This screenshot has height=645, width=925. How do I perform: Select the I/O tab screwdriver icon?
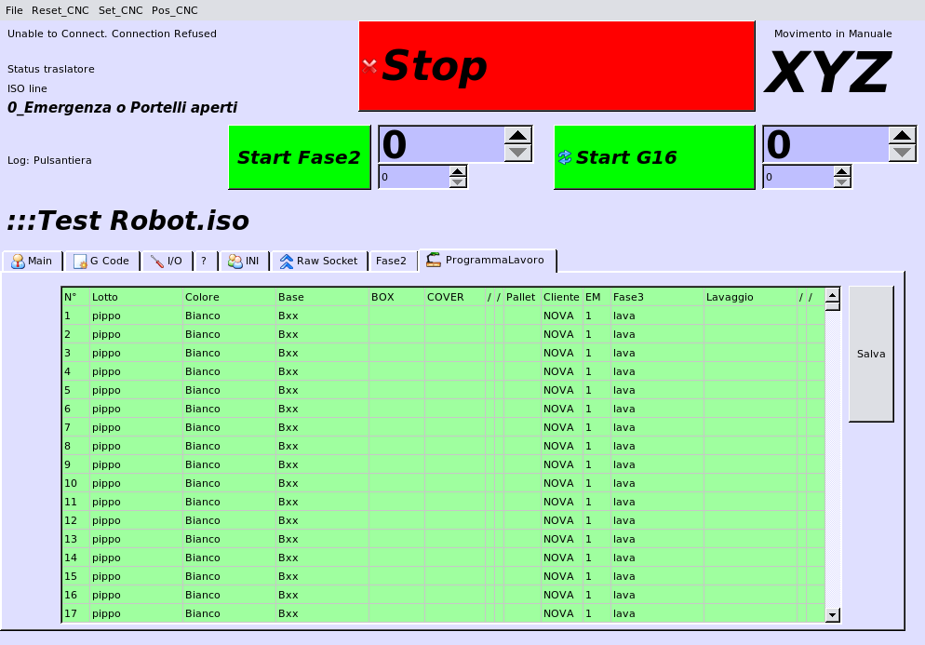156,262
